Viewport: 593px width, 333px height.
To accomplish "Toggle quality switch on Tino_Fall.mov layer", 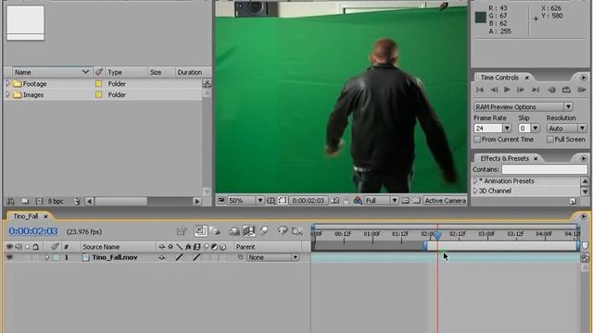I will click(x=179, y=257).
